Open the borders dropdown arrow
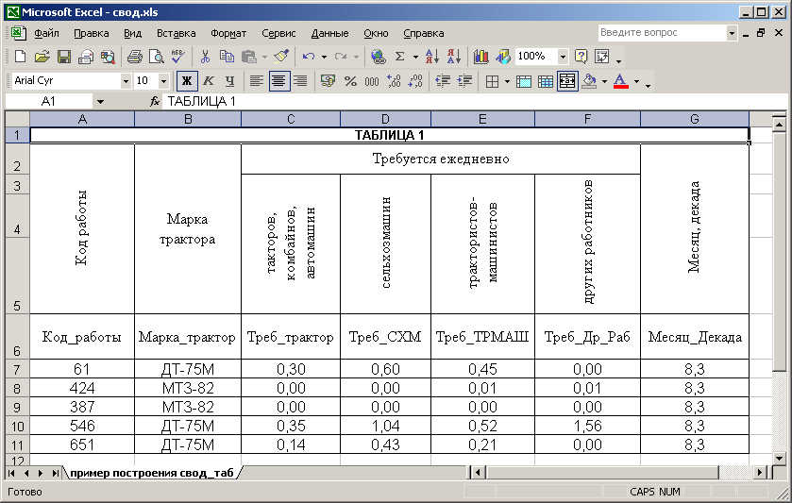 click(507, 81)
